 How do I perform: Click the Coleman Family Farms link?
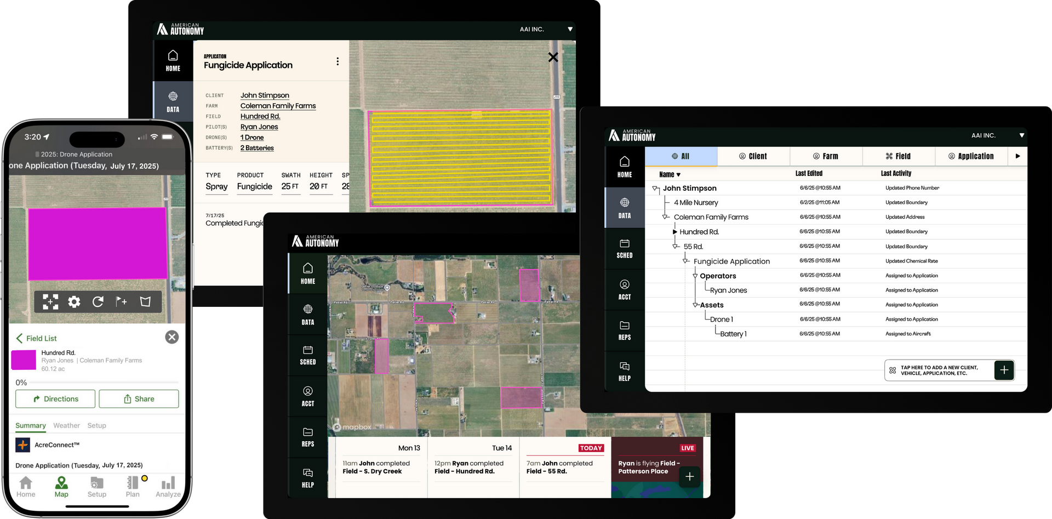click(x=278, y=106)
